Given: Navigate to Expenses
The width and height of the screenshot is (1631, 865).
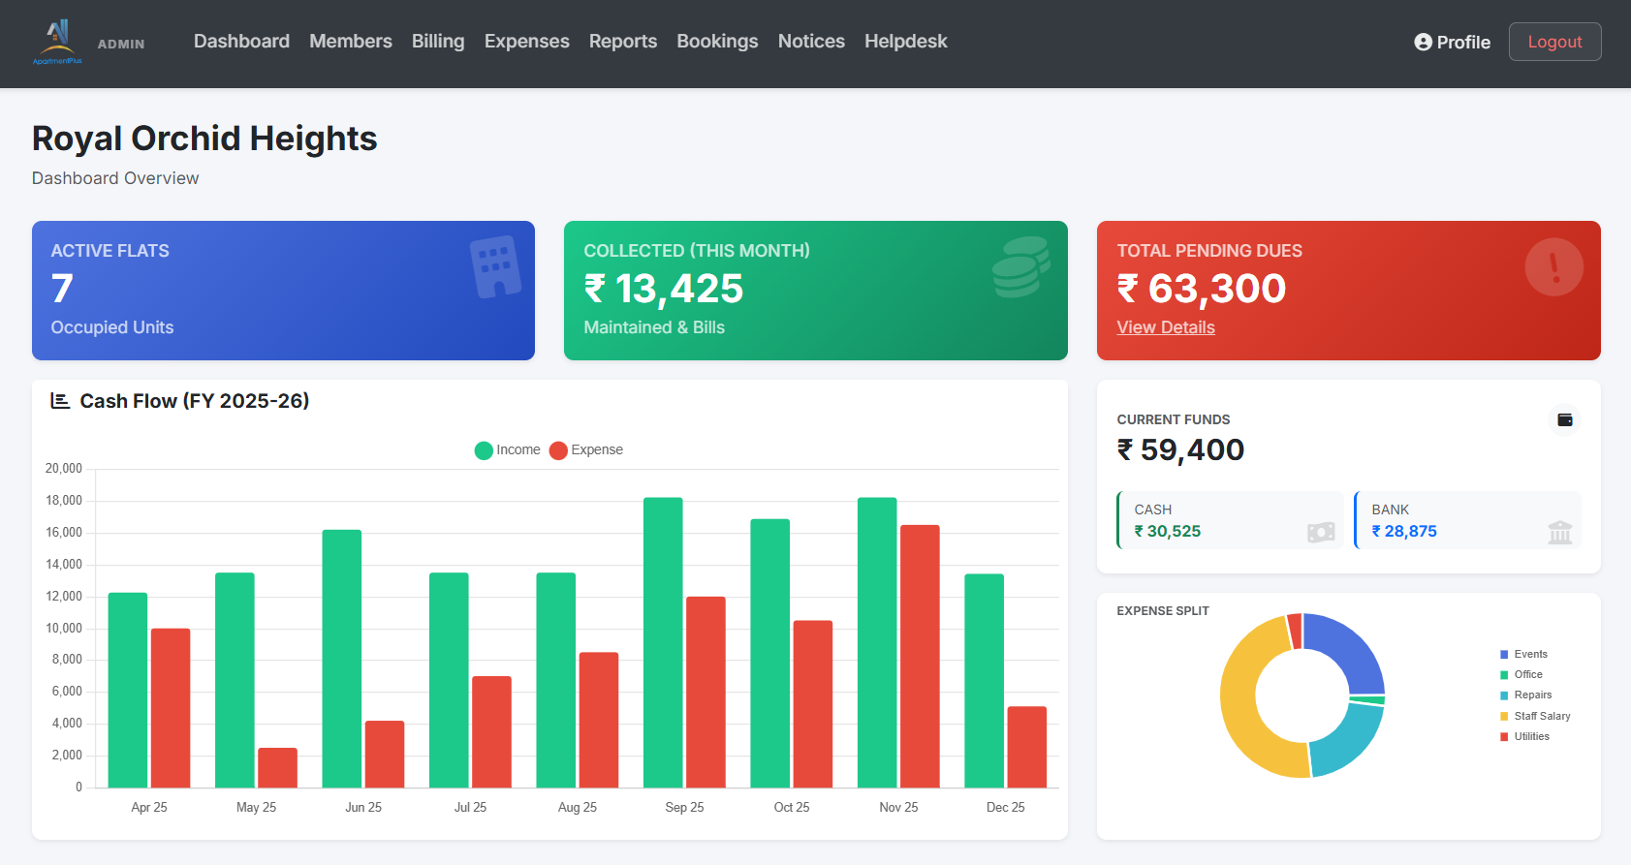Looking at the screenshot, I should click(x=527, y=42).
